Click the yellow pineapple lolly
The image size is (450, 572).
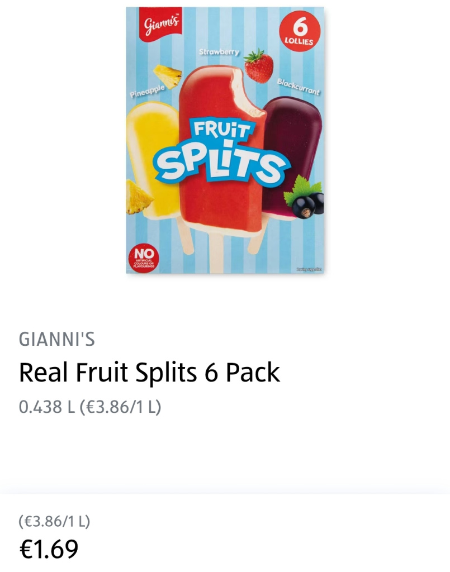coord(153,160)
